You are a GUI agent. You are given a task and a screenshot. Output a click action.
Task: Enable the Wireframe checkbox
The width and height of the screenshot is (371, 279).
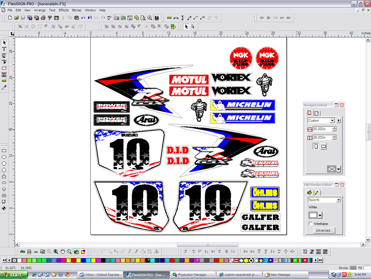point(310,223)
